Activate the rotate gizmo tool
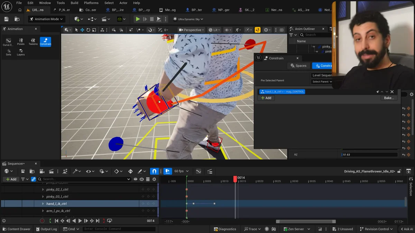Image resolution: width=415 pixels, height=233 pixels. [x=88, y=30]
